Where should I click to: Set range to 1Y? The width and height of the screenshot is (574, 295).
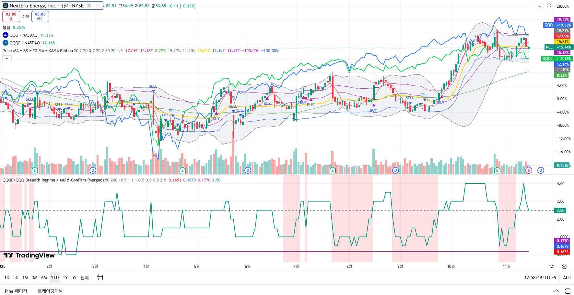(x=65, y=278)
